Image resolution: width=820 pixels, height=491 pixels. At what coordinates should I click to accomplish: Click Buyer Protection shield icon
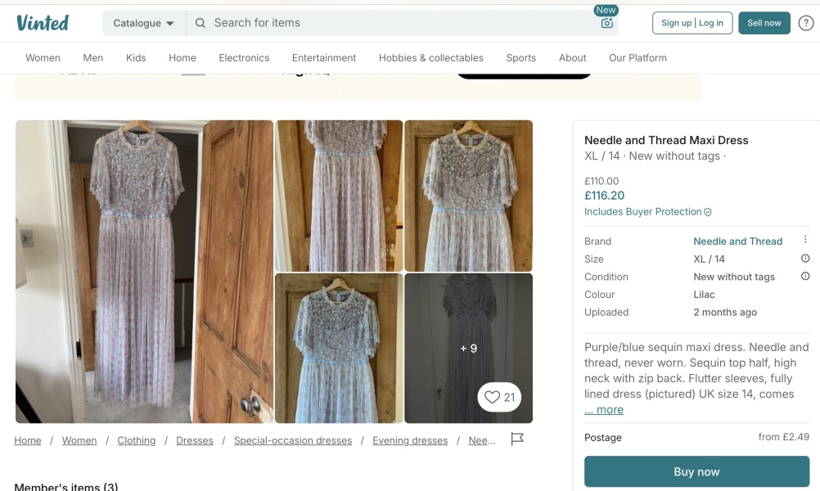[708, 212]
